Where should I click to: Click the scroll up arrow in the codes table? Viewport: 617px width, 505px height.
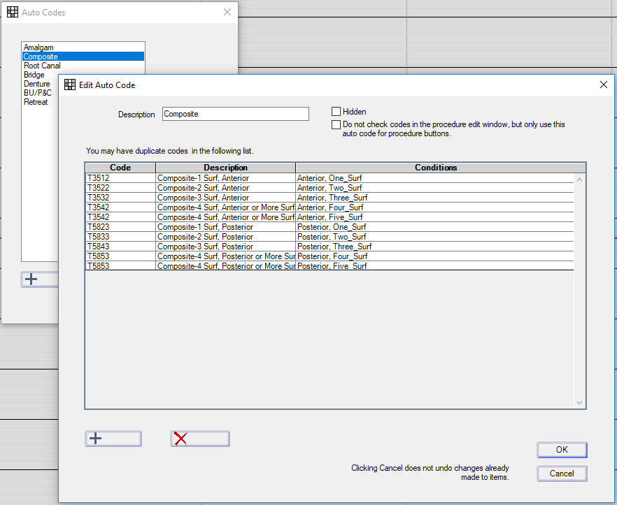click(580, 180)
